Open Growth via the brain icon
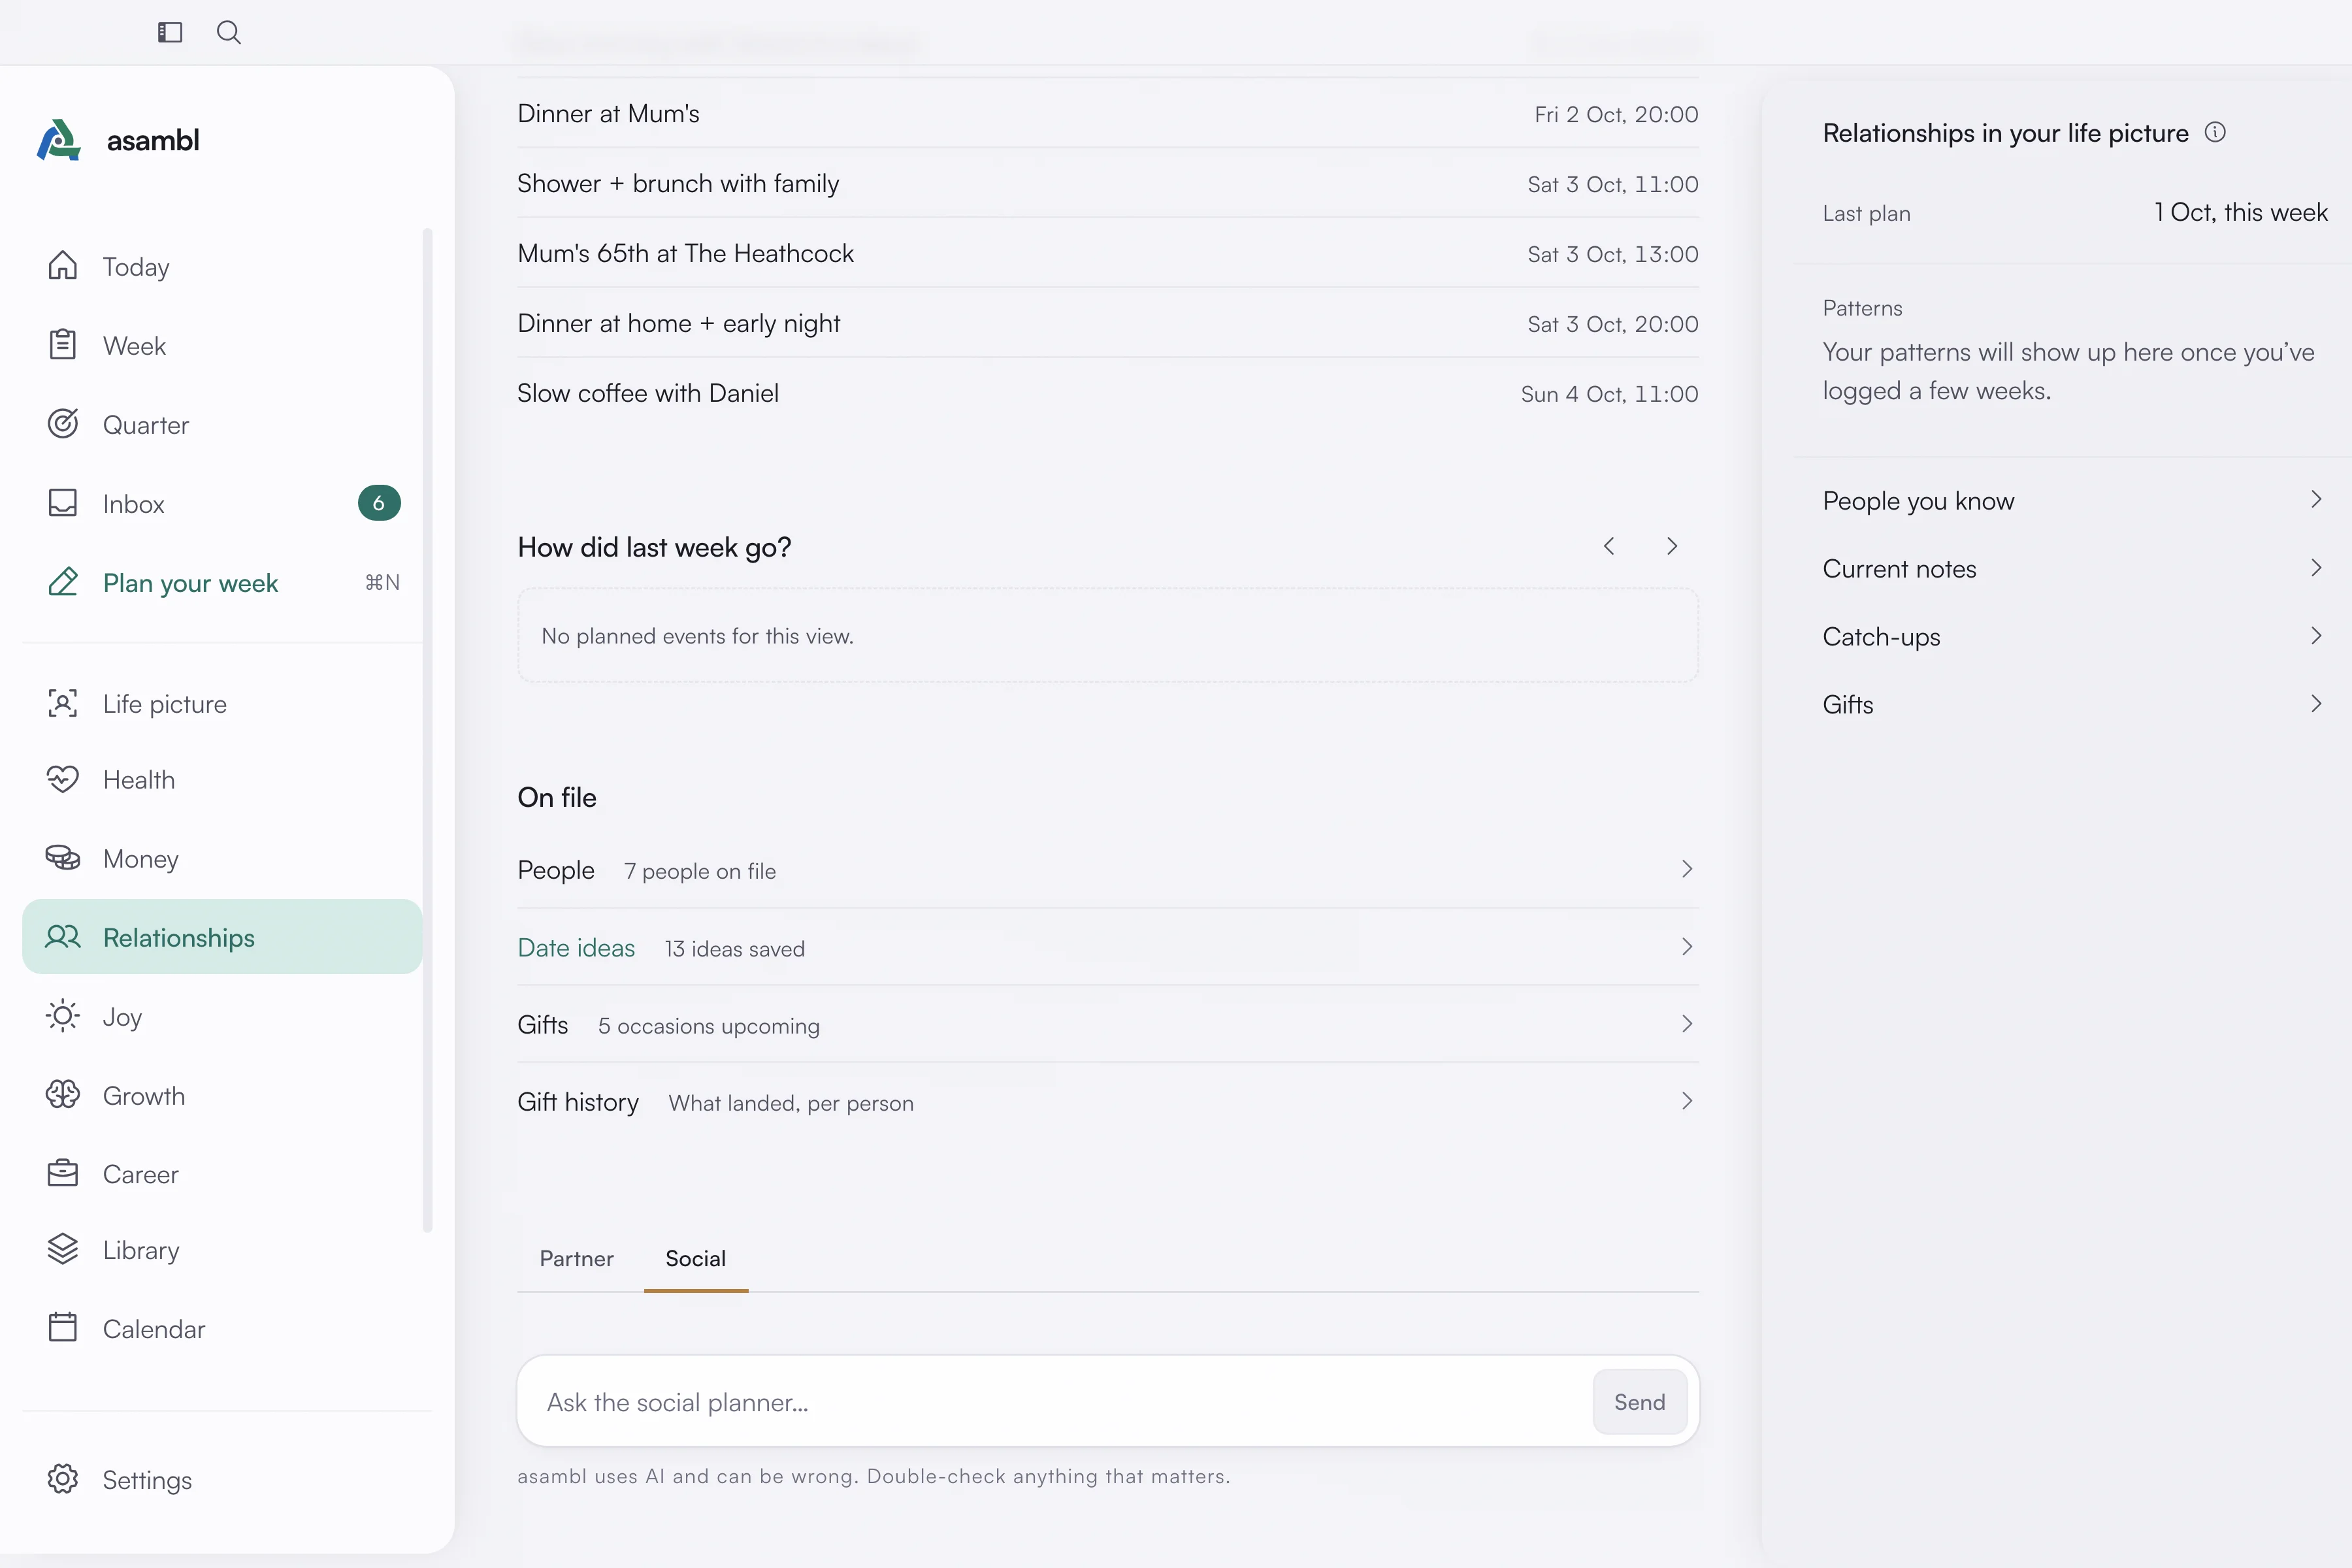The image size is (2352, 1568). tap(62, 1095)
